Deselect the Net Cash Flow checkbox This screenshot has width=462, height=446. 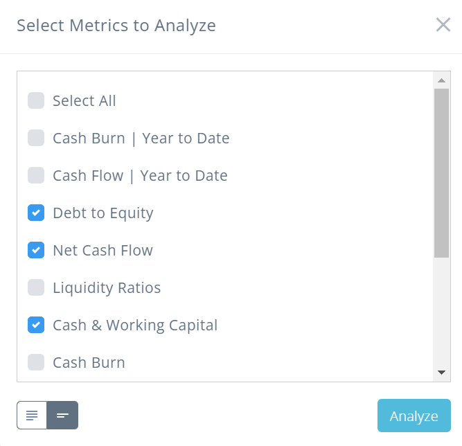[x=36, y=251]
